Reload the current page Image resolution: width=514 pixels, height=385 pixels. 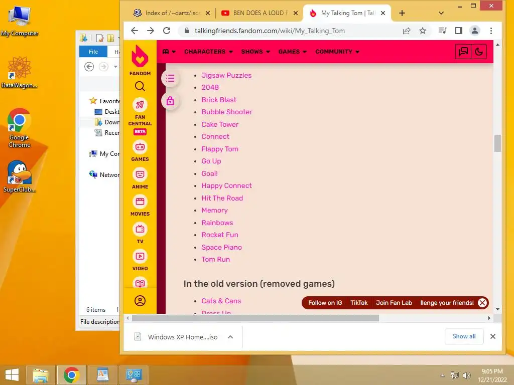pos(167,31)
